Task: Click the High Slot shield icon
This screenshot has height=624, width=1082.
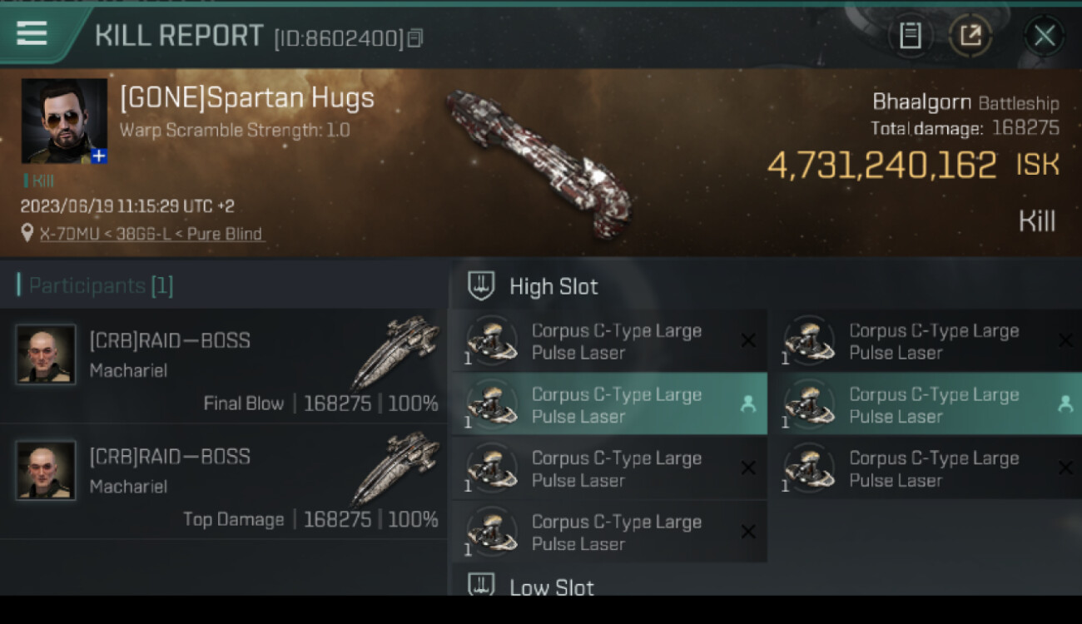Action: (x=481, y=286)
